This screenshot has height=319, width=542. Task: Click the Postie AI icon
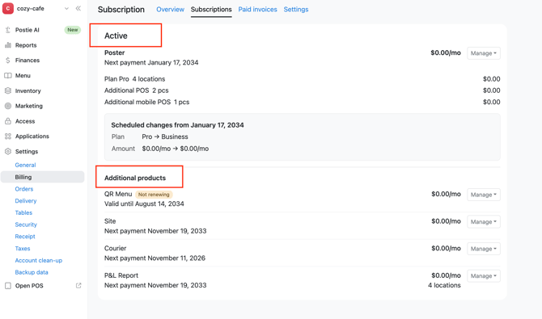click(8, 30)
